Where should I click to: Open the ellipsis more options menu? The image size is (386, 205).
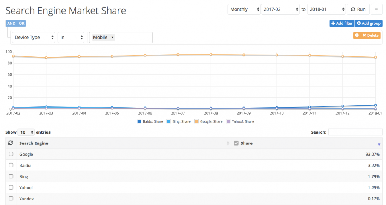[377, 9]
